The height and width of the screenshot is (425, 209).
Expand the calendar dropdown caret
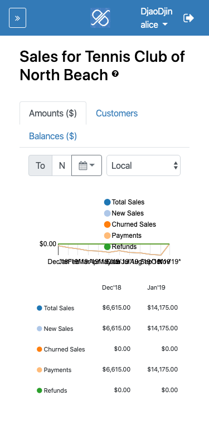[x=92, y=165]
